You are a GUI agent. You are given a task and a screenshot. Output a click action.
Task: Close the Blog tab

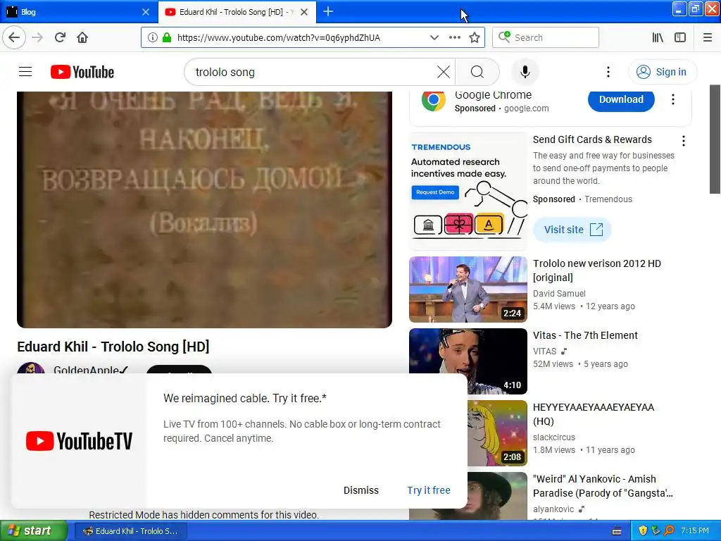(145, 12)
